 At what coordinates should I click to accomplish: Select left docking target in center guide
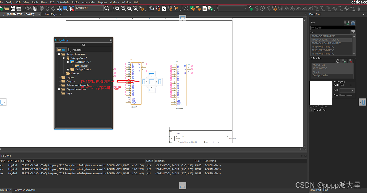tap(144, 82)
